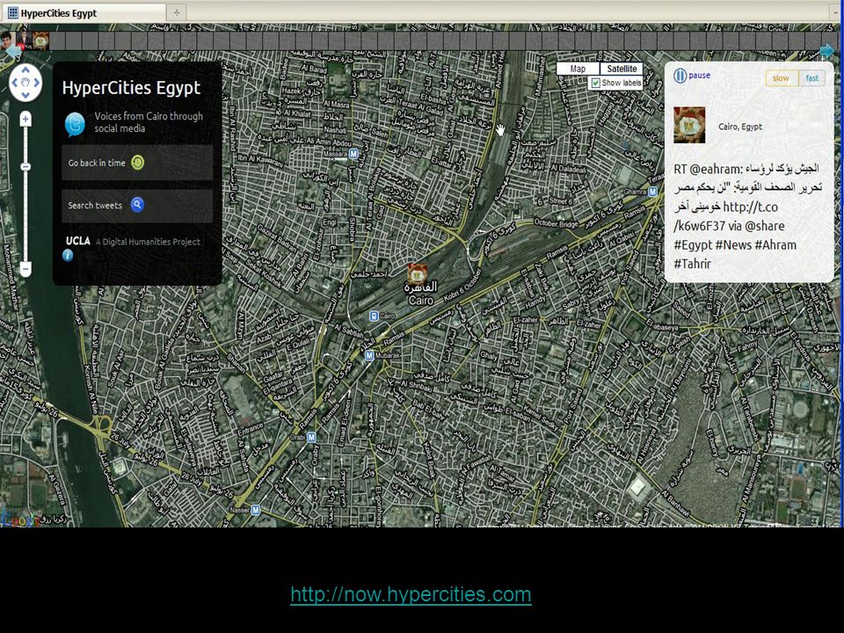Click the @eahram mention
This screenshot has height=633, width=844.
click(716, 169)
